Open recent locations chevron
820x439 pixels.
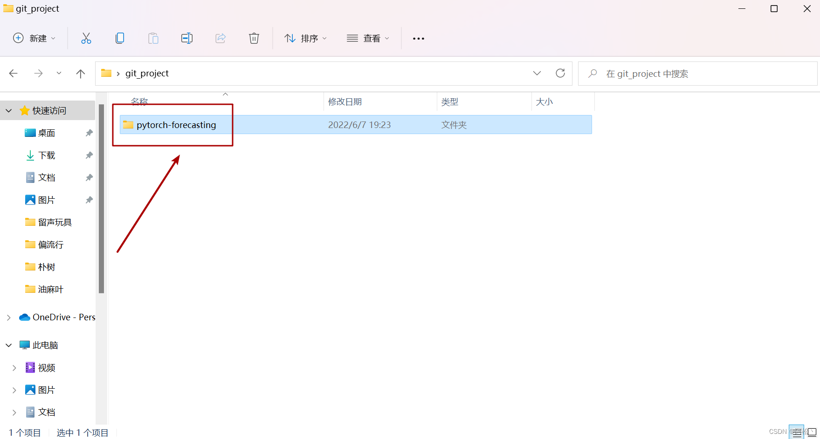pyautogui.click(x=59, y=73)
